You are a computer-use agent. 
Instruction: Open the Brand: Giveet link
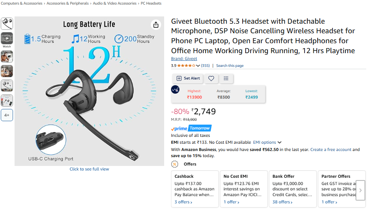point(184,59)
